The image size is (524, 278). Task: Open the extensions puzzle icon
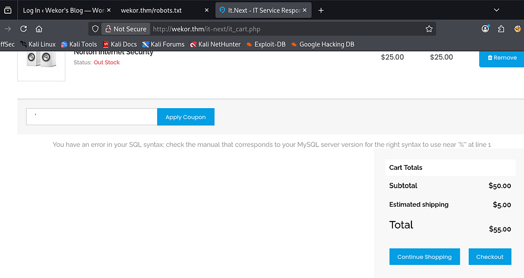point(501,29)
